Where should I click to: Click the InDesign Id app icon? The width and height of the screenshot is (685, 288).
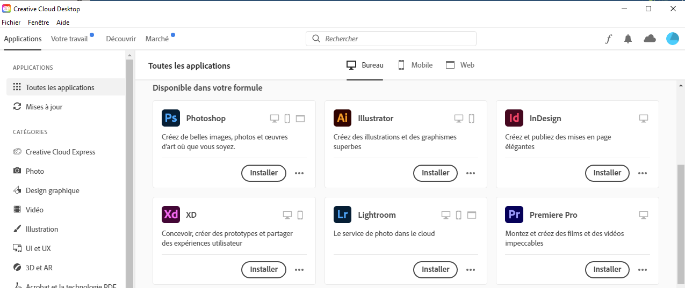coord(514,118)
